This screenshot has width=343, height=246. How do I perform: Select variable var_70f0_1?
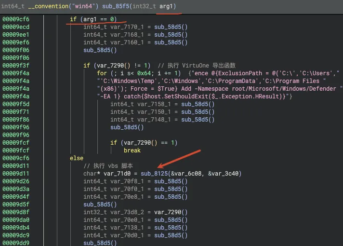(127, 189)
